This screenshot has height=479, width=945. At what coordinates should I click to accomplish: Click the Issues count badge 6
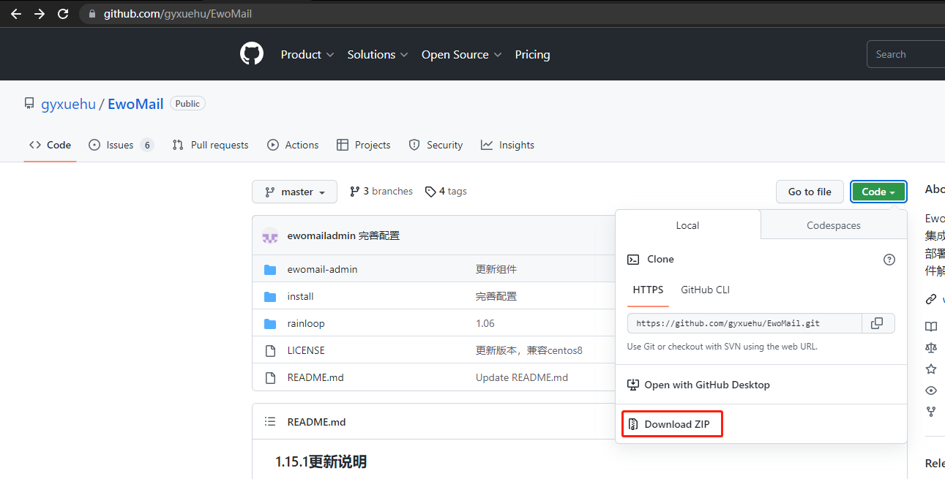147,145
